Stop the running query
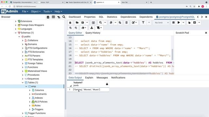The width and height of the screenshot is (209, 117). coord(173,23)
